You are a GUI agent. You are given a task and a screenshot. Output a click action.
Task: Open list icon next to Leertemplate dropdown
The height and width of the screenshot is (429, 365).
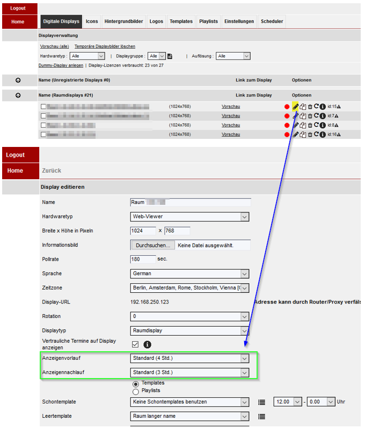[x=261, y=417]
